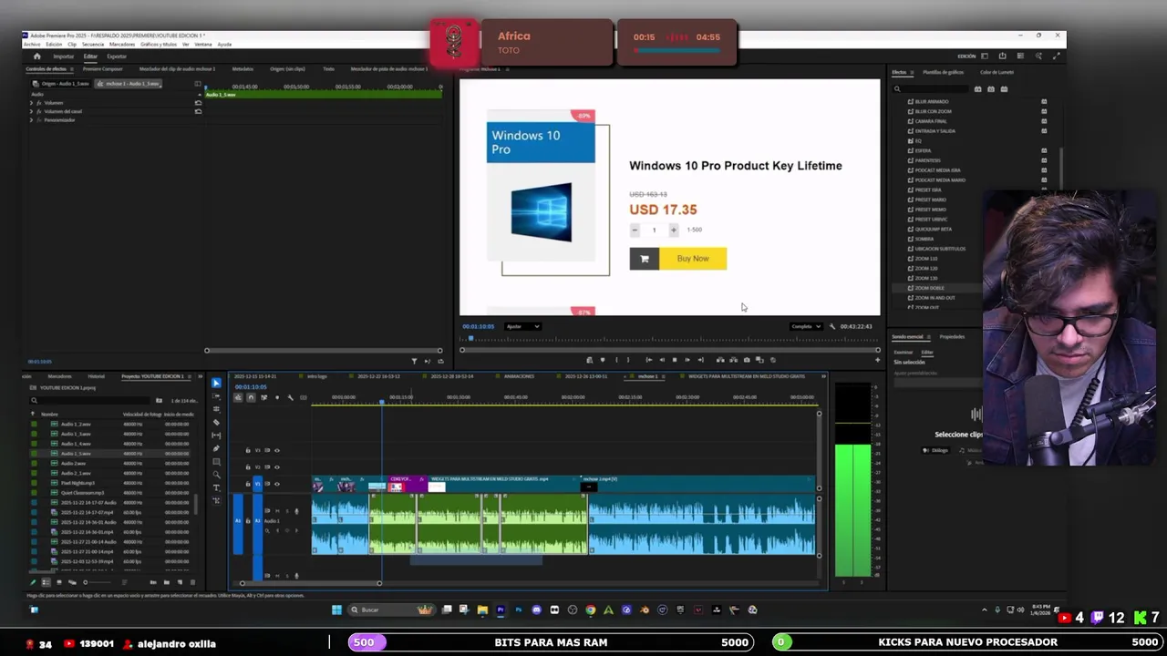Click Mark In bracket button
This screenshot has height=656, width=1167.
pos(617,360)
